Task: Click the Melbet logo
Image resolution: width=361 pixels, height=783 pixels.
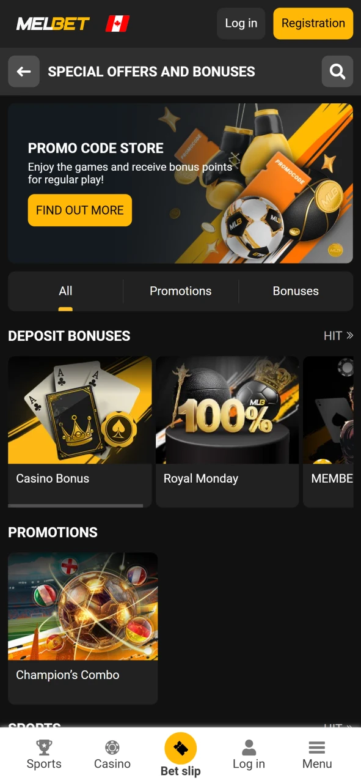Action: (53, 24)
